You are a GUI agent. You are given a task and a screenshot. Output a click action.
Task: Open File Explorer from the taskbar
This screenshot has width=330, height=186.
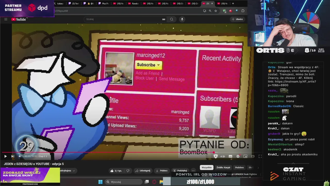(x=161, y=182)
